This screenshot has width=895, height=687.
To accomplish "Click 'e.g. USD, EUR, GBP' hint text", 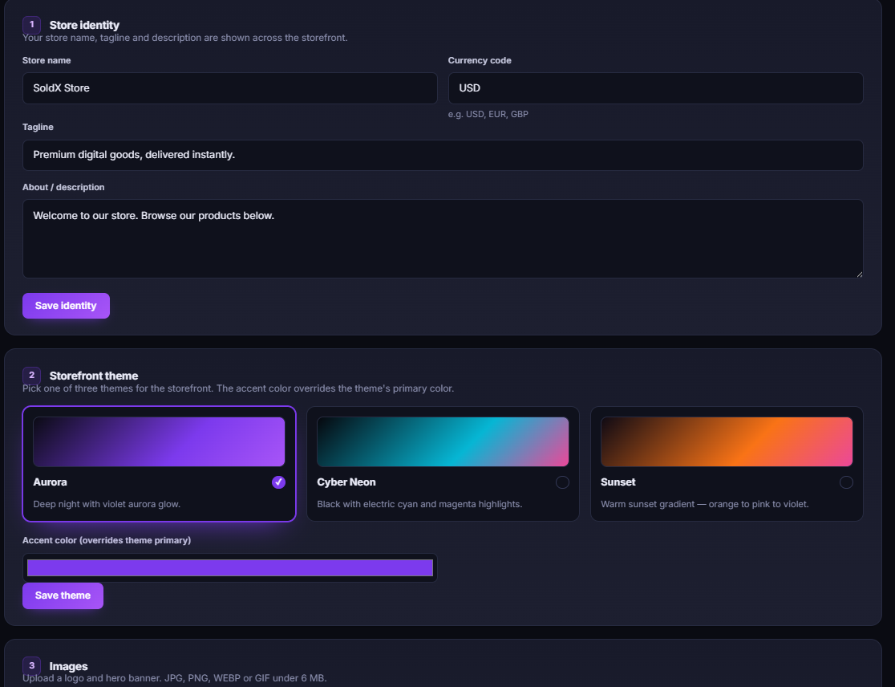I will [x=488, y=114].
